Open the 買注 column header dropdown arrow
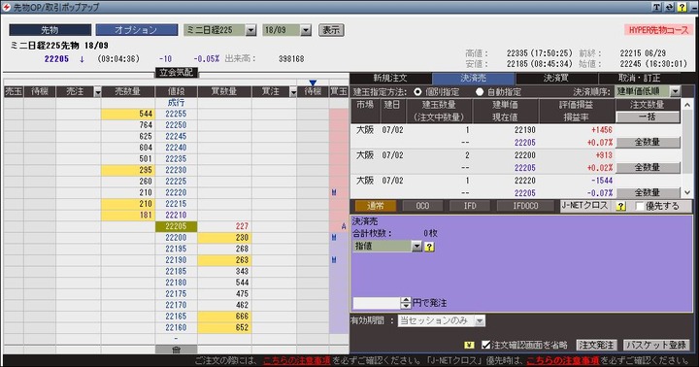Screen dimensions: 699x367 click(x=293, y=92)
